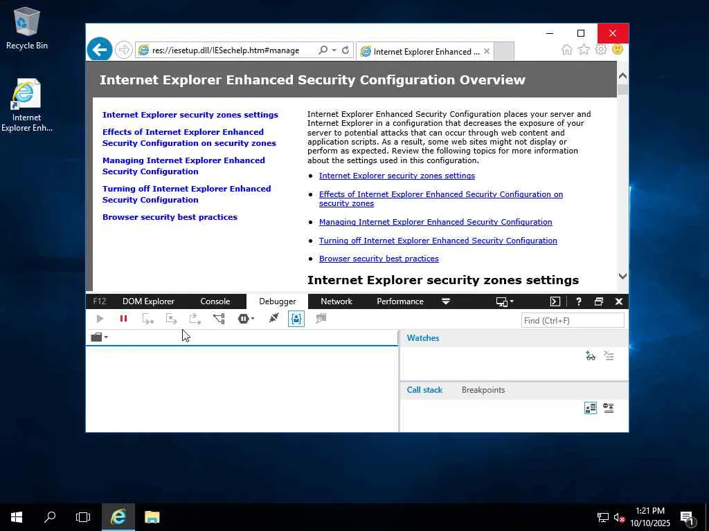Open the Windows Start menu
Screen dimensions: 709x531
[17, 517]
